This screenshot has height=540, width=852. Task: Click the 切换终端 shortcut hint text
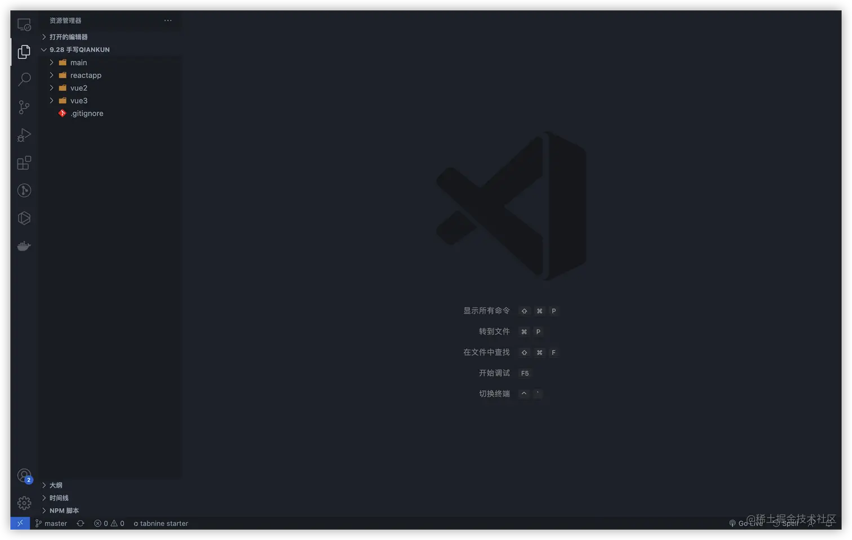click(x=494, y=394)
